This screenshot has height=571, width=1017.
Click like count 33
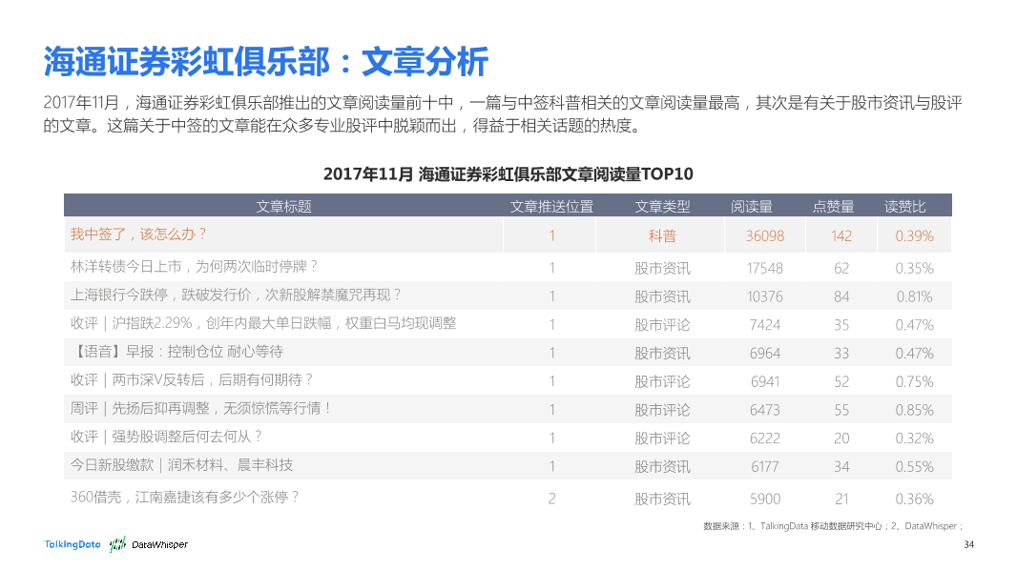(x=841, y=354)
